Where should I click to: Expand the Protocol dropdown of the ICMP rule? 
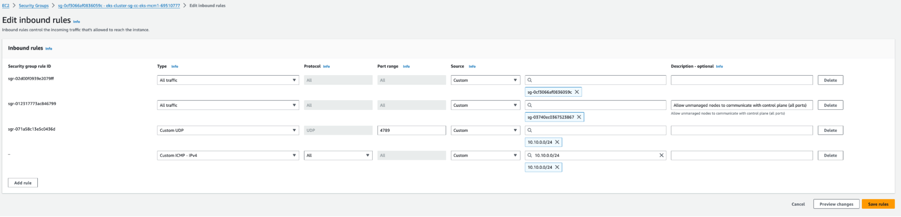[x=338, y=155]
